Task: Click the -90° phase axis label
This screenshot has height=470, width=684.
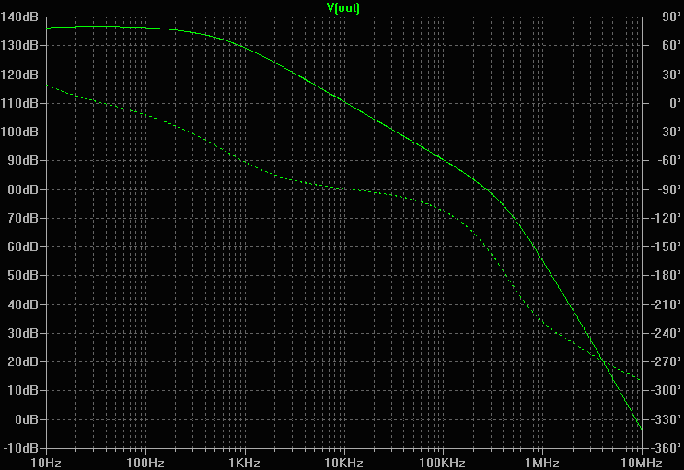Action: click(x=669, y=189)
